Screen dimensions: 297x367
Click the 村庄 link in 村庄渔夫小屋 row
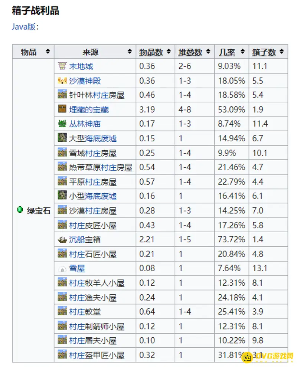click(77, 298)
